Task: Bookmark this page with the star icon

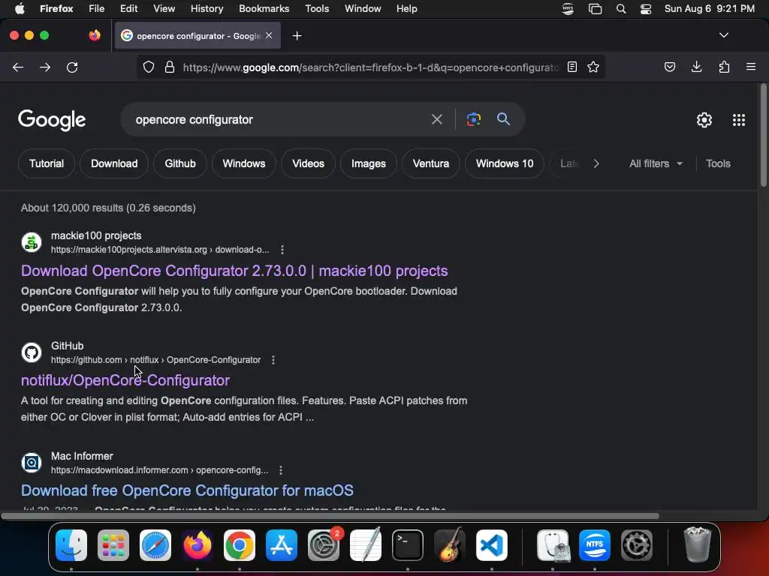Action: 593,67
